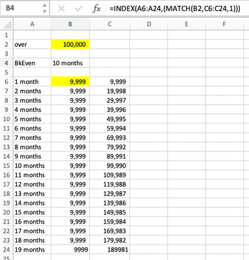This screenshot has height=260, width=249.
Task: Click the '1 month' cell
Action: click(33, 82)
